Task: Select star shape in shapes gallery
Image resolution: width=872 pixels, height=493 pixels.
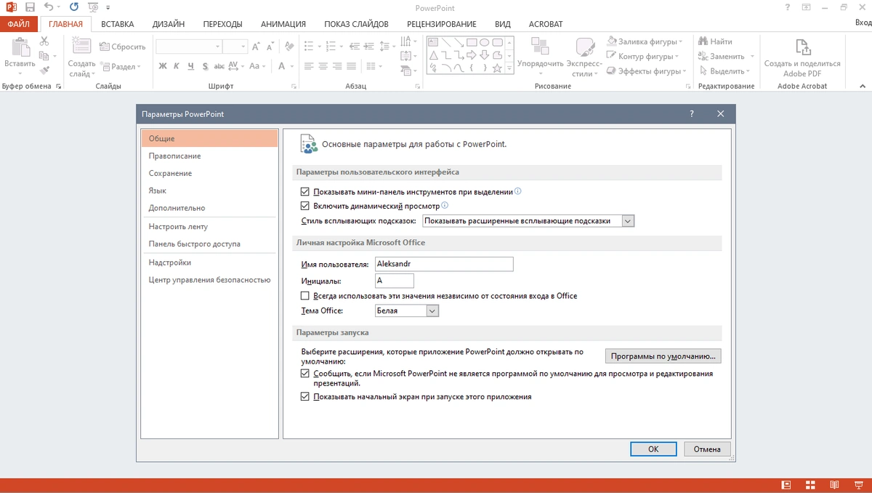Action: [x=498, y=68]
